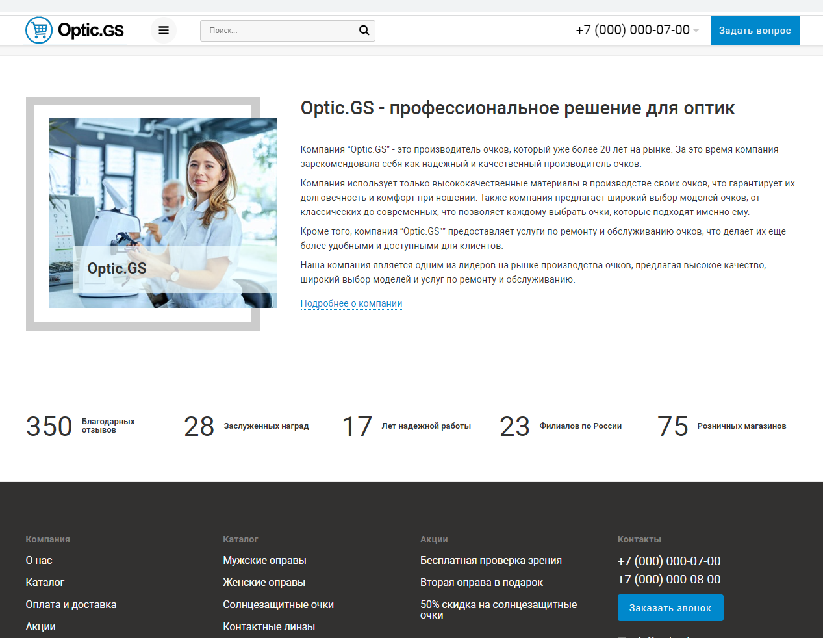
Task: Click the 'Заказать звонок' button
Action: [670, 608]
